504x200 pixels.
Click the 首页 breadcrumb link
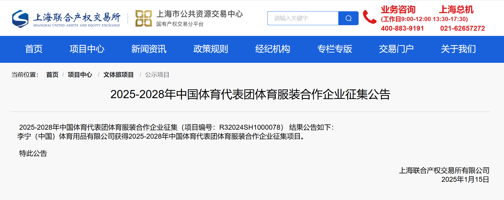[x=52, y=75]
